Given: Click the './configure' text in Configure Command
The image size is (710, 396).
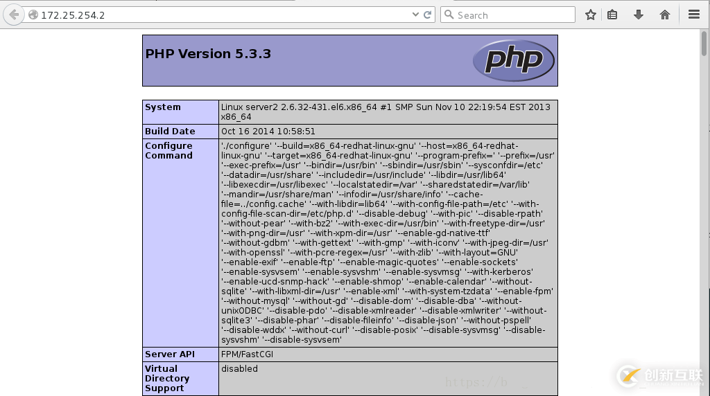Looking at the screenshot, I should (x=246, y=145).
